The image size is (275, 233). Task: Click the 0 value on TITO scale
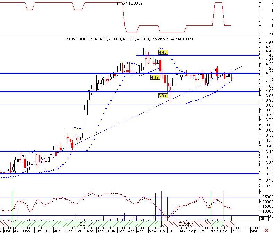click(272, 18)
